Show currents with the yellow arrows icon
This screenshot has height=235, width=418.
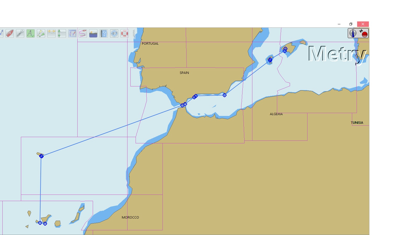[x=51, y=33]
